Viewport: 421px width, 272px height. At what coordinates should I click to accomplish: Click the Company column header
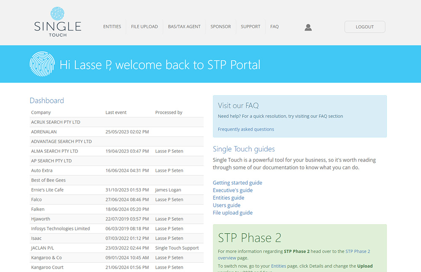tap(41, 112)
